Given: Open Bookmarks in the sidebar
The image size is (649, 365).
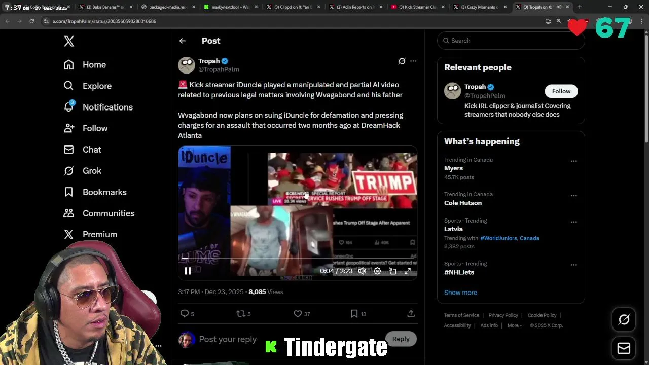Looking at the screenshot, I should (95, 192).
